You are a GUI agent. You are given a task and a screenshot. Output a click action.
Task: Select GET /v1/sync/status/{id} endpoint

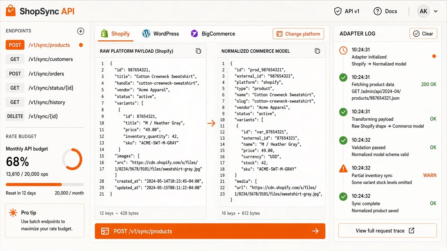pyautogui.click(x=45, y=88)
